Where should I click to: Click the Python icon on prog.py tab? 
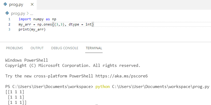(5, 4)
